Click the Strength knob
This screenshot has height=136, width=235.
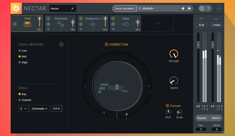[174, 54]
